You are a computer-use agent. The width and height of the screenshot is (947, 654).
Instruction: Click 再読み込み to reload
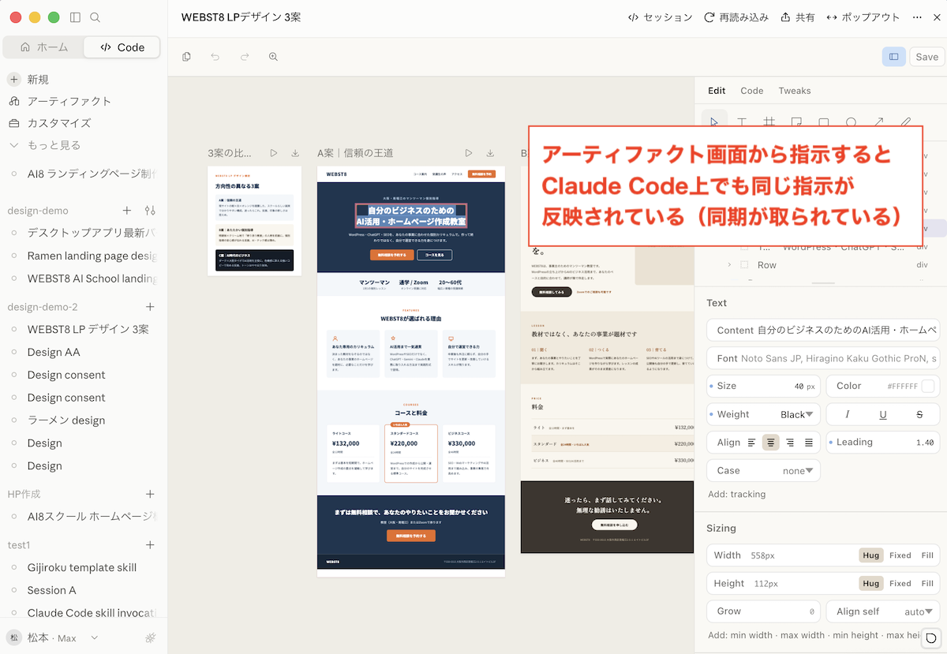coord(736,17)
